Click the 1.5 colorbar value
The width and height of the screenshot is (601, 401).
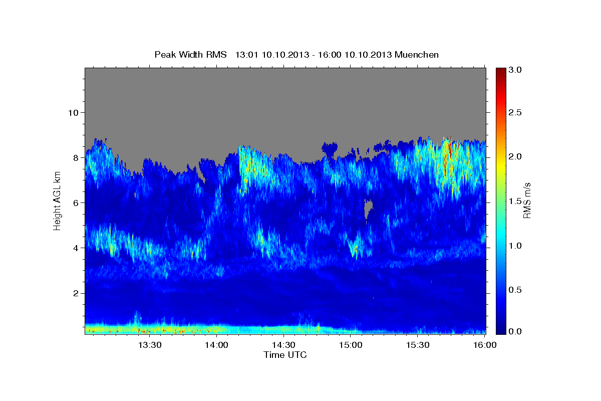(515, 201)
